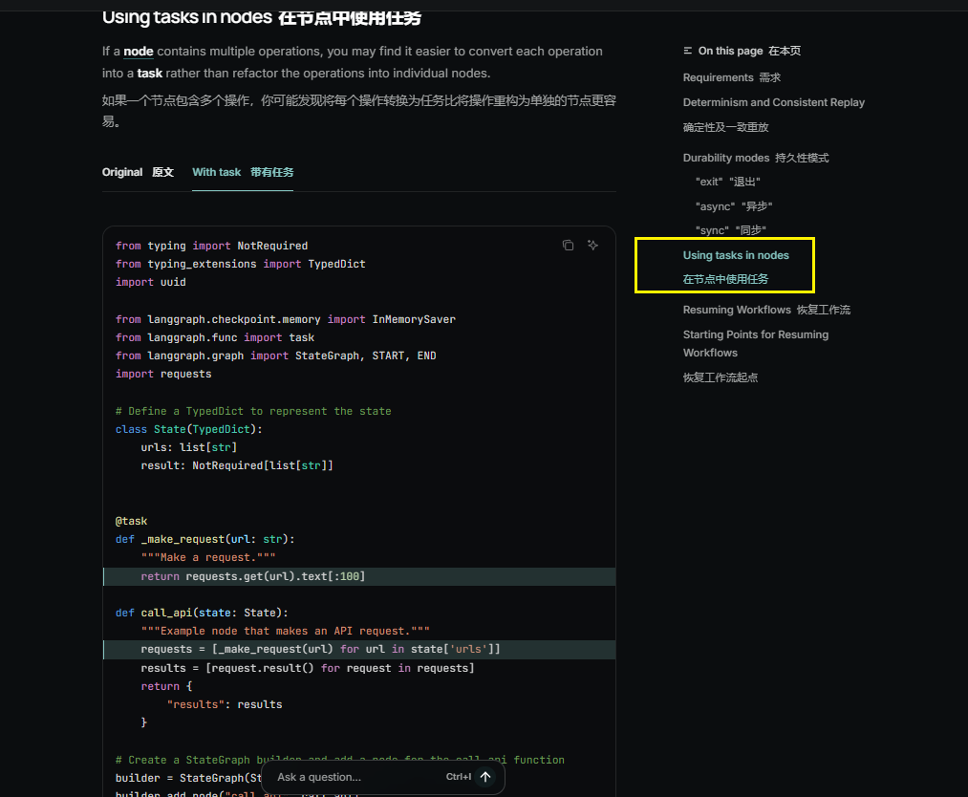Screen dimensions: 968x797
Task: Click the from typing import NotRequired line
Action: click(212, 246)
